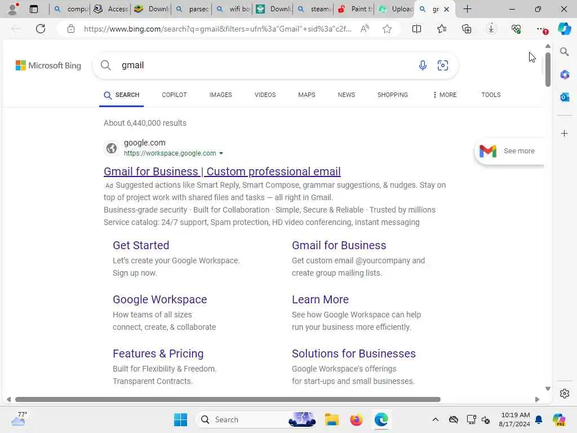
Task: Open a new tab with plus button
Action: coord(467,9)
